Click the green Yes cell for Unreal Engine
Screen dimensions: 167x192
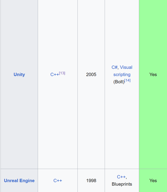pos(153,181)
